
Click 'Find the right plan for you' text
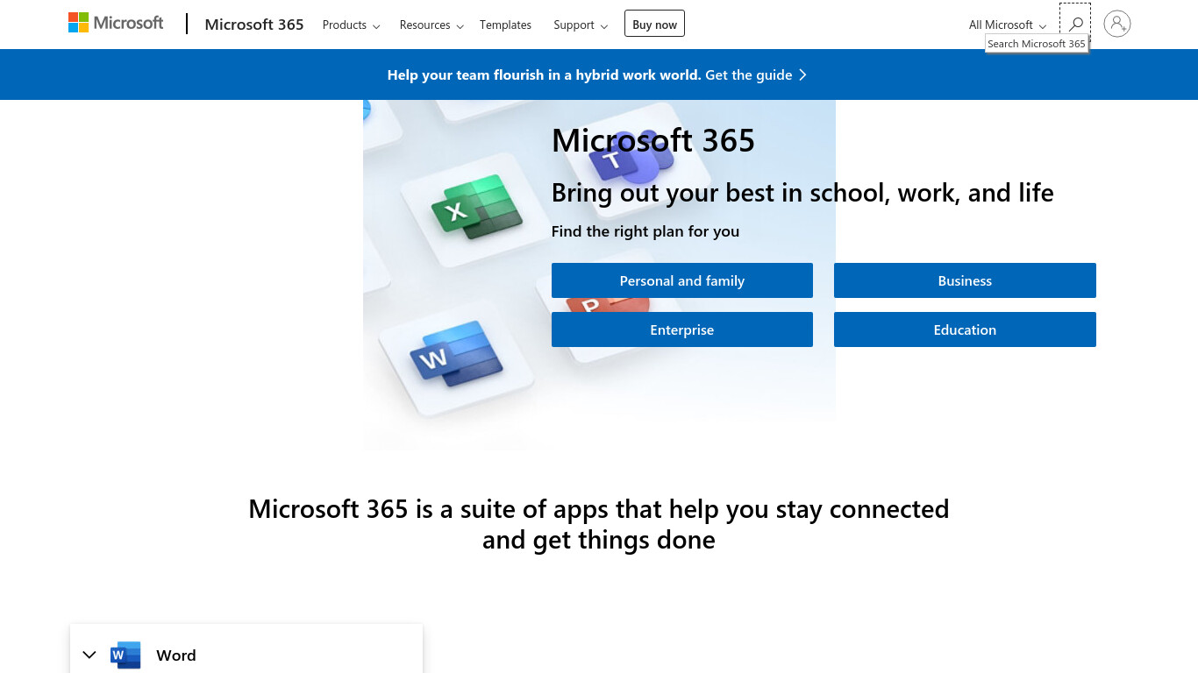pyautogui.click(x=645, y=231)
